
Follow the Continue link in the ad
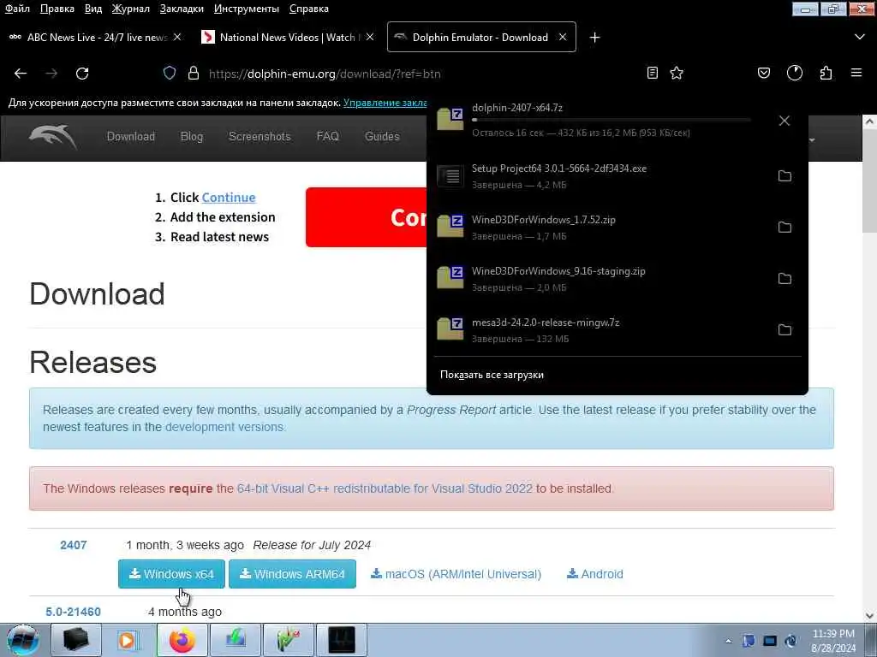point(228,198)
